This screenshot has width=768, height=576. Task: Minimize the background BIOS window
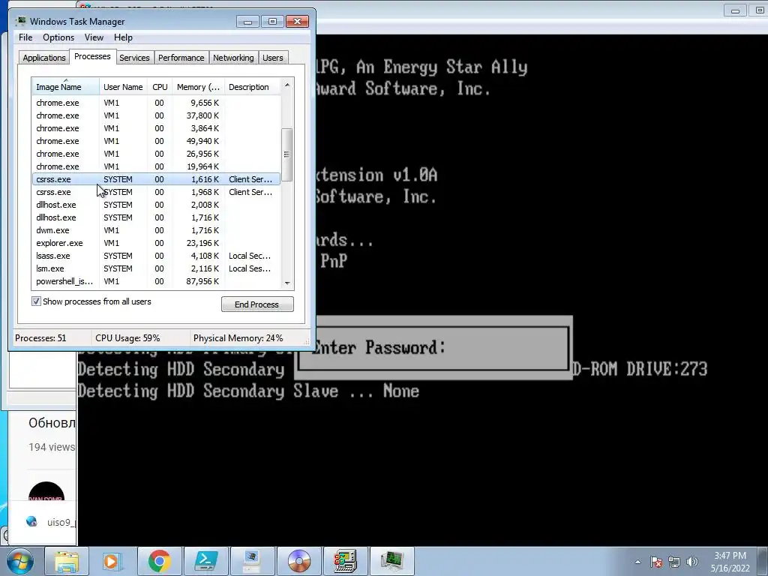(x=735, y=10)
